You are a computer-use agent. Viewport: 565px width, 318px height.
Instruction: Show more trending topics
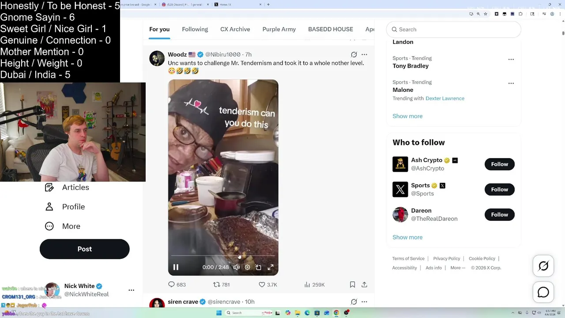[407, 116]
